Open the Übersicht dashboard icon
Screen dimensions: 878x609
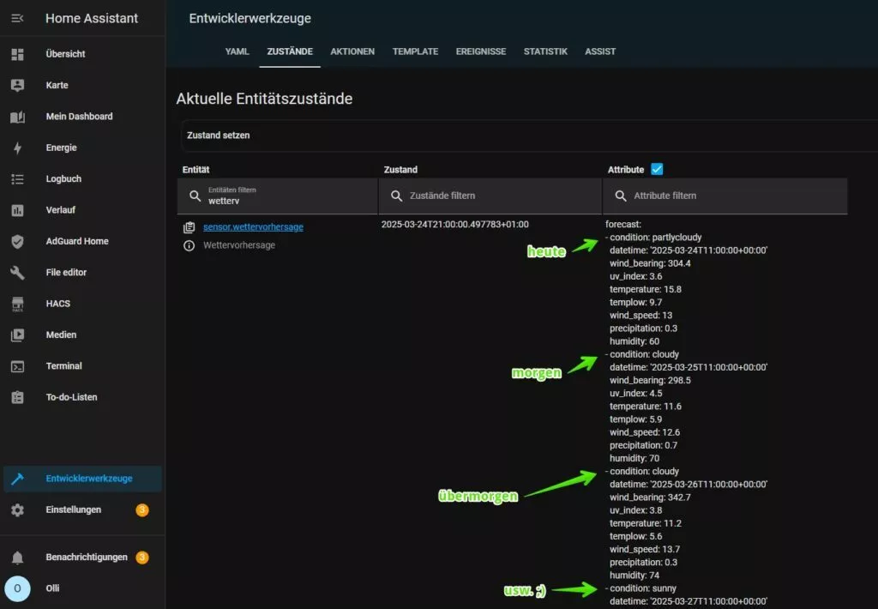(x=17, y=54)
